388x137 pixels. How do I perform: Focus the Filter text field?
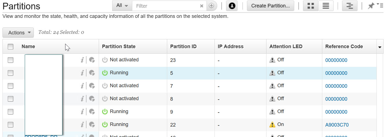coord(165,6)
